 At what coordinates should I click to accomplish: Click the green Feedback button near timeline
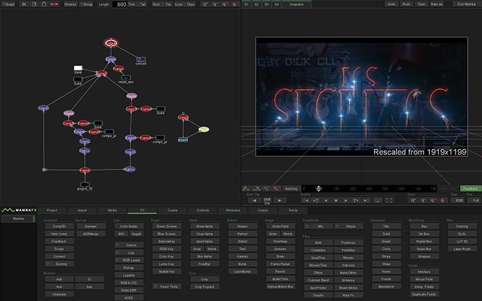[x=470, y=189]
